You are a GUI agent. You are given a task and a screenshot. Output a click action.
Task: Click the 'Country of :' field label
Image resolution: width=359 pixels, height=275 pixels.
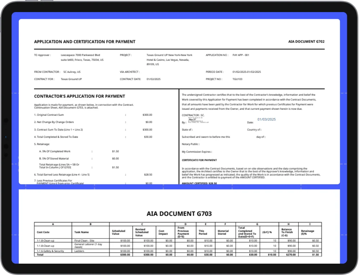[254, 130]
